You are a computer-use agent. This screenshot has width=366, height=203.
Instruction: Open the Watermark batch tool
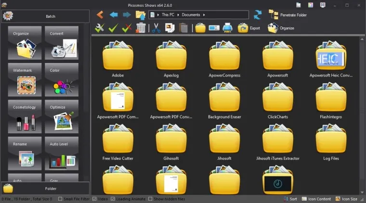(x=25, y=80)
